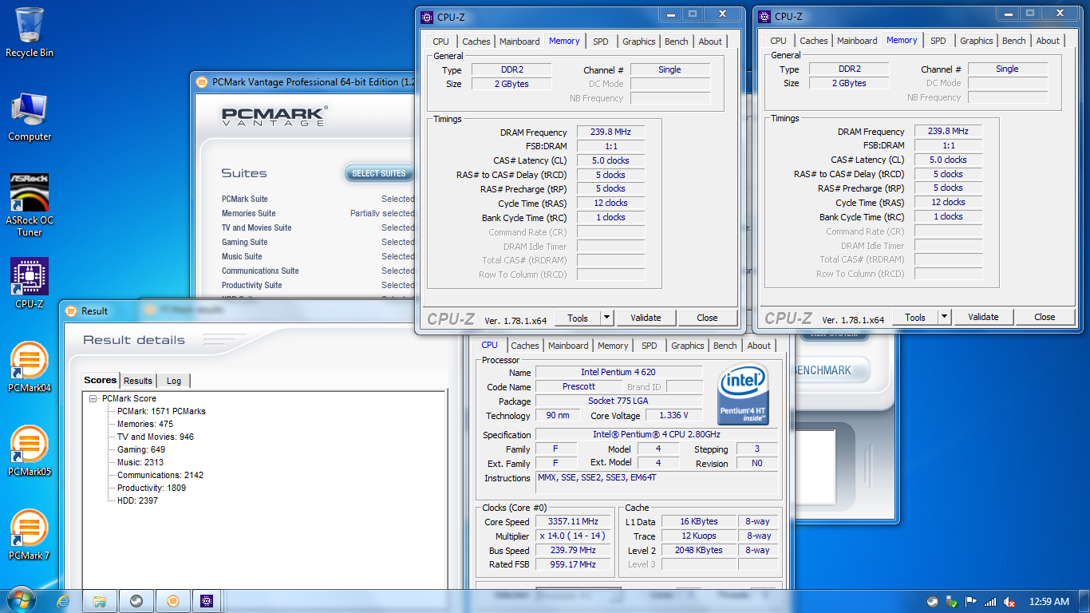Switch to Scores tab in Result window
The height and width of the screenshot is (613, 1090).
[x=101, y=381]
